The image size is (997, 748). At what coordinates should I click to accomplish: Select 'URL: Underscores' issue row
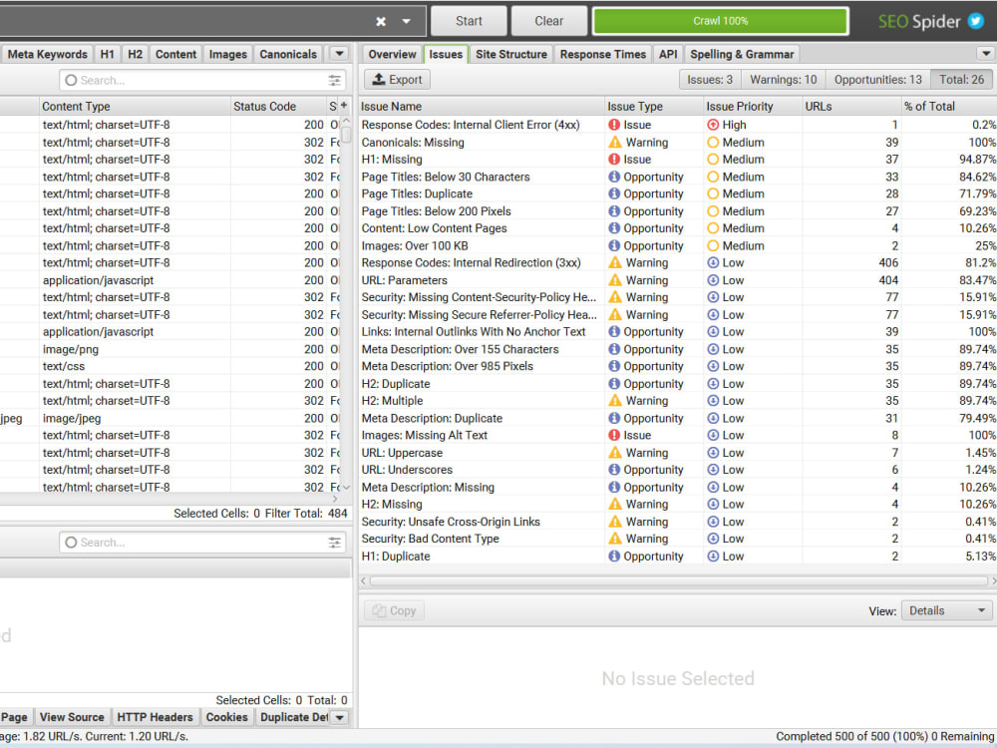click(x=678, y=470)
